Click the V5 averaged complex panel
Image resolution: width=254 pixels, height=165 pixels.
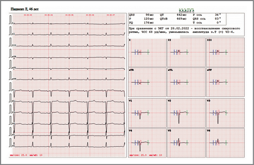point(186,142)
